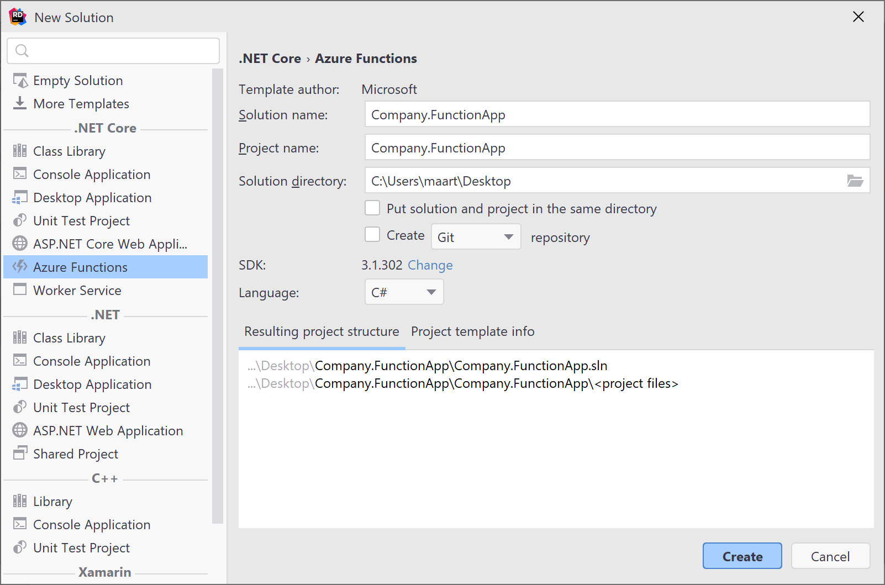Viewport: 885px width, 585px height.
Task: Click the template search box
Action: (113, 51)
